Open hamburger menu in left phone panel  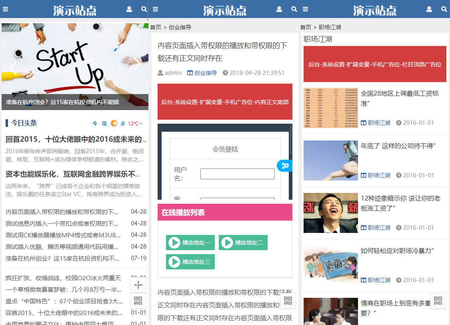tap(6, 9)
